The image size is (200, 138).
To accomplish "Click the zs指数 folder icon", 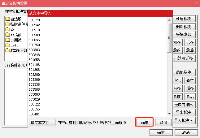I will (7, 35).
